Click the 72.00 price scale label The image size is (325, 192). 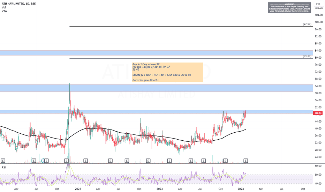(x=319, y=72)
